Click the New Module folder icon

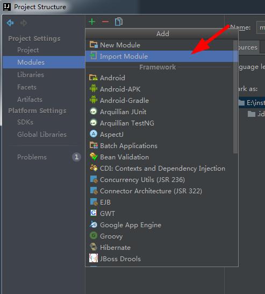tap(94, 45)
